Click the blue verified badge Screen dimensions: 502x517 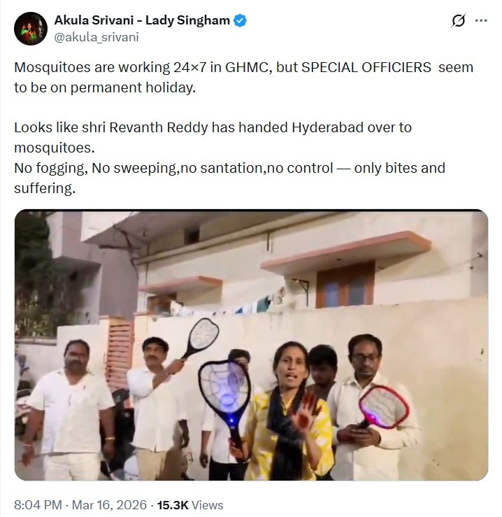240,20
